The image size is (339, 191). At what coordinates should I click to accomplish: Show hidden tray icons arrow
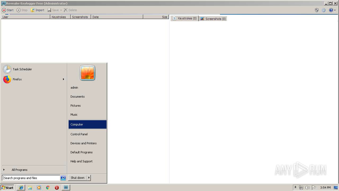[295, 188]
